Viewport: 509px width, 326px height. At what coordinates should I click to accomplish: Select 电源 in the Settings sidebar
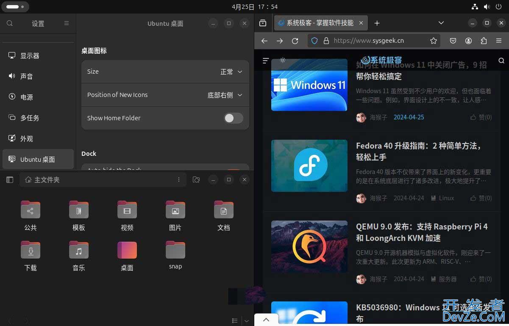coord(38,97)
